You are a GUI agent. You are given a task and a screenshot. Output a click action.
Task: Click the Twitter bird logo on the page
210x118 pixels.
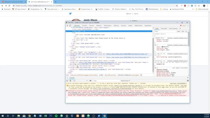point(70,13)
